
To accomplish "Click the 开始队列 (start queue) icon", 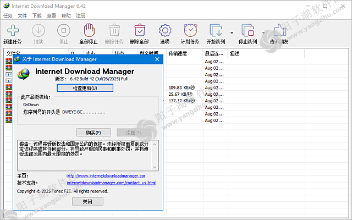I will pos(216,30).
